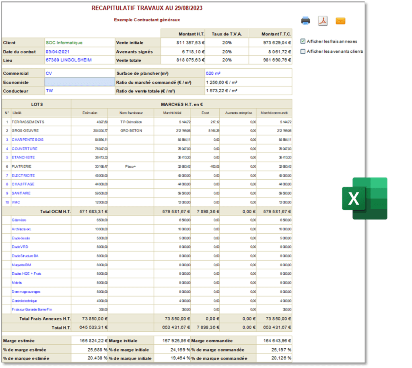Enable Afficher les avenants clients checkbox

303,51
